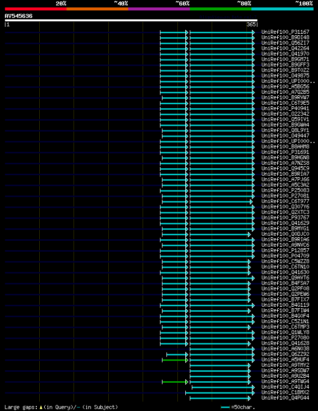Click the UniRef100_C6T9E5 hit name
This screenshot has width=318, height=411.
pyautogui.click(x=285, y=103)
